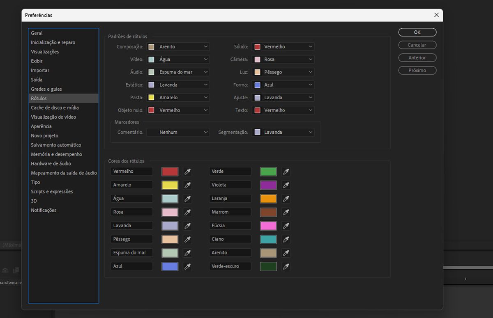Open the Vídeo label dropdown
This screenshot has width=493, height=318.
pyautogui.click(x=178, y=59)
